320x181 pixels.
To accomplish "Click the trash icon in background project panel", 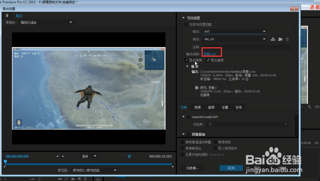I will point(85,179).
